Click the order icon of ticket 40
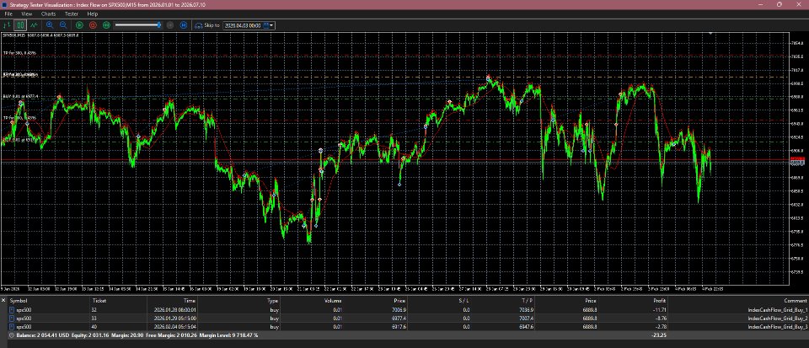The width and height of the screenshot is (809, 348). (x=11, y=326)
